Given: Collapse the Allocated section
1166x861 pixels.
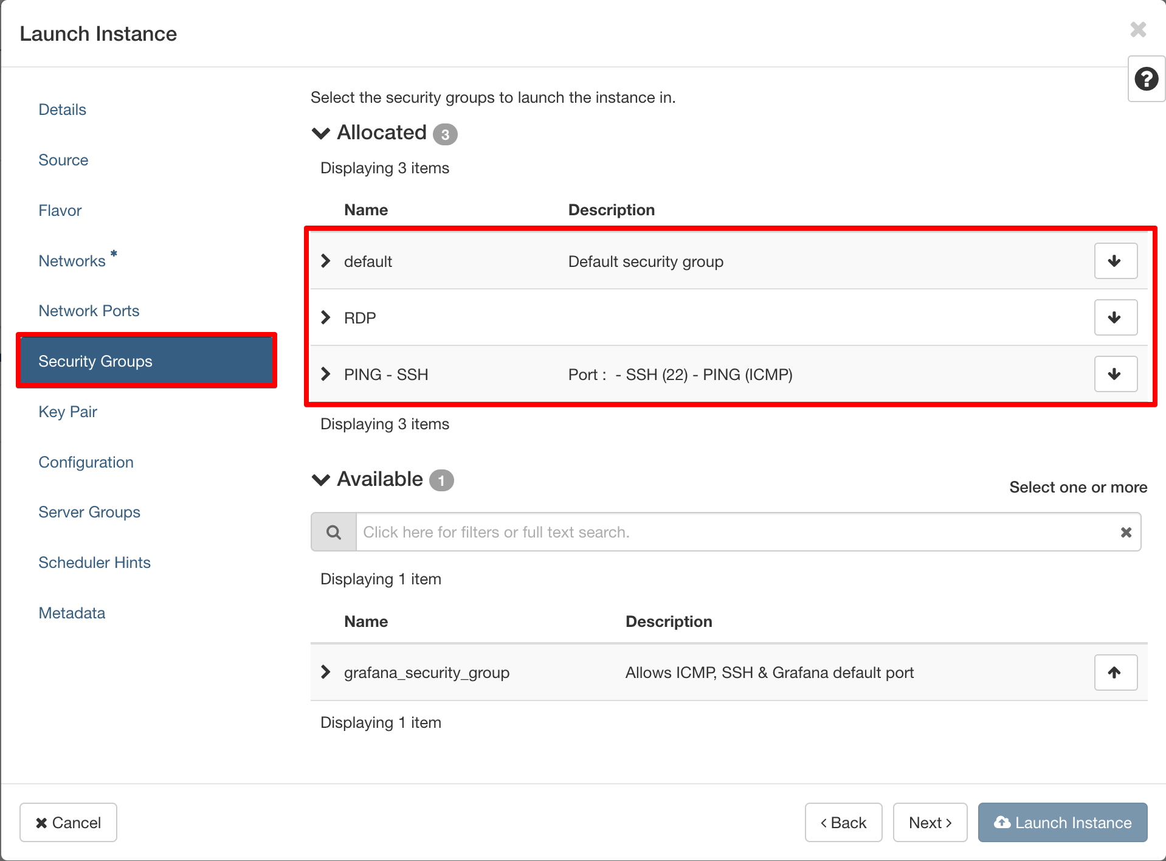Looking at the screenshot, I should click(x=321, y=133).
